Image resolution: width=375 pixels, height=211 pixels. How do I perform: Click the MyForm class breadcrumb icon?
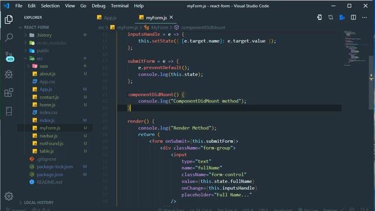[146, 28]
